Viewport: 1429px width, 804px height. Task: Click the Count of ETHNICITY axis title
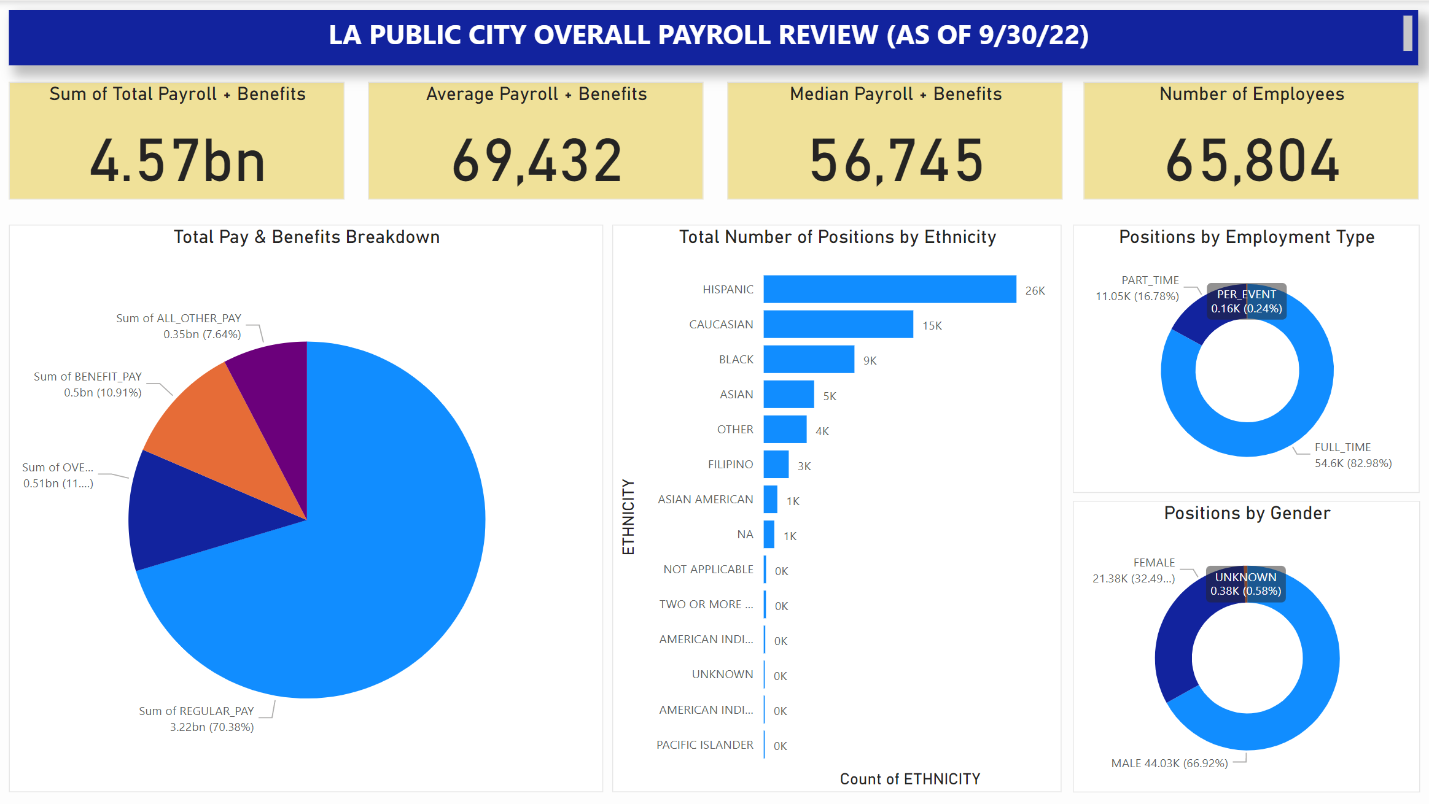click(x=909, y=779)
